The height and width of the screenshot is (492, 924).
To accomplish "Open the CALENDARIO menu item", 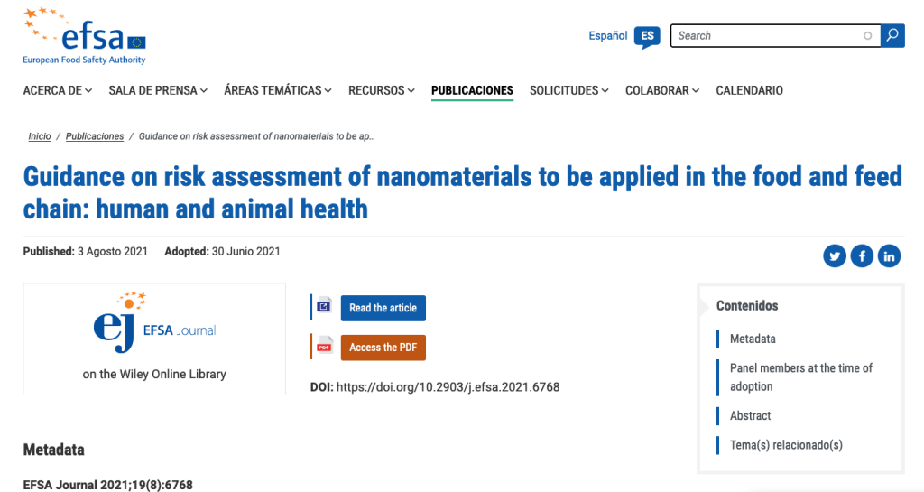I will pos(749,90).
